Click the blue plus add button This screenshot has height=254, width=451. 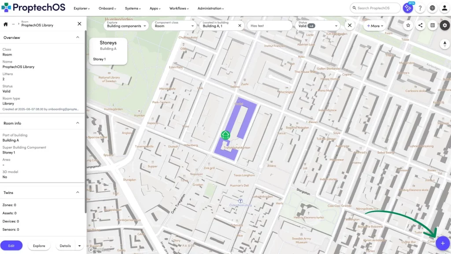tap(443, 243)
